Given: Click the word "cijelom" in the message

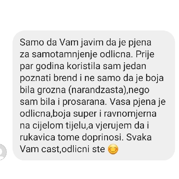Looking at the screenshot, I should point(48,126).
